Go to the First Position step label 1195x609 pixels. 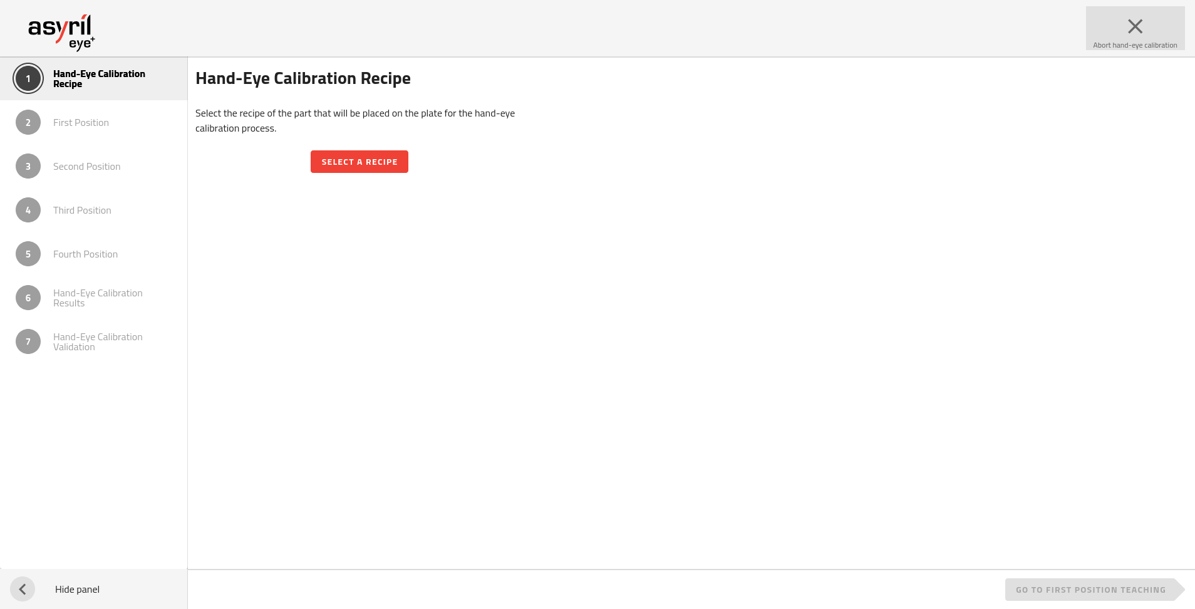click(81, 123)
